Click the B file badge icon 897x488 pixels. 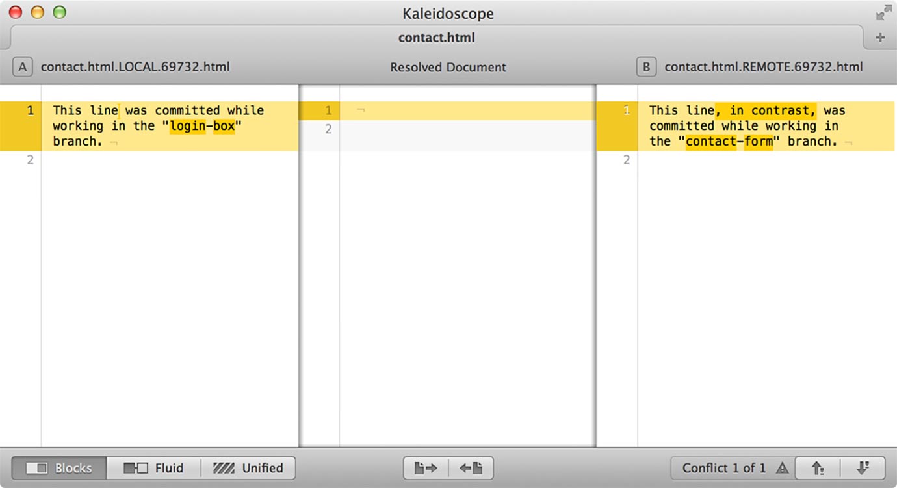[646, 67]
